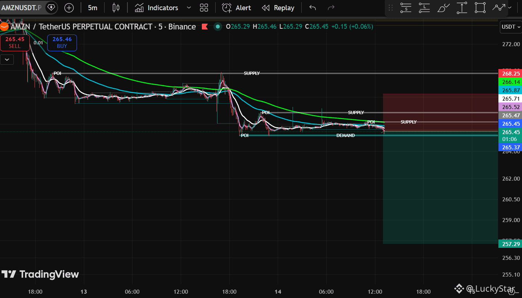Click the orange AMZN logo in legend
Viewport: 522px width, 298px height.
tap(4, 27)
